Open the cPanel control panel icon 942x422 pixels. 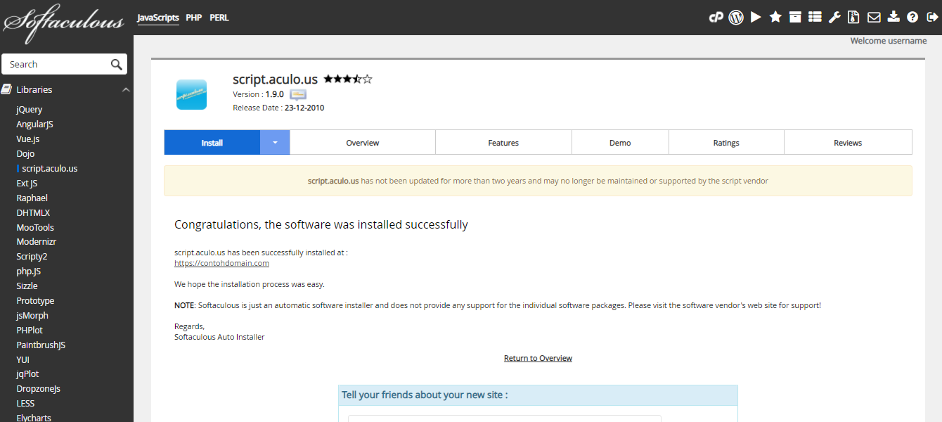click(x=716, y=18)
